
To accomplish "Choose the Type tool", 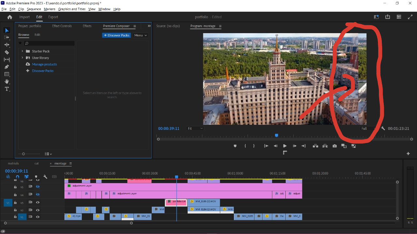I will (x=7, y=89).
